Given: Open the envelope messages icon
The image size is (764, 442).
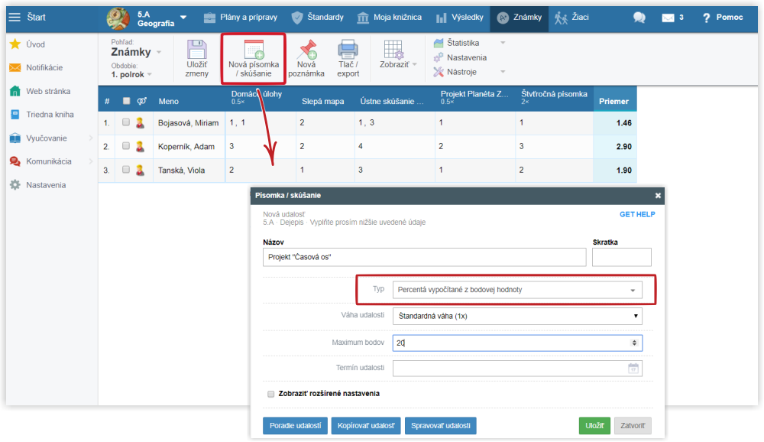Looking at the screenshot, I should (x=668, y=18).
